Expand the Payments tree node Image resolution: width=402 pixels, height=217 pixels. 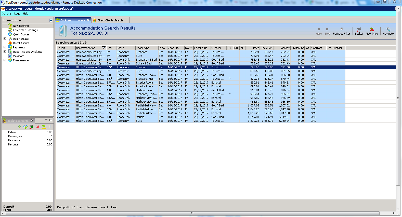[x=5, y=47]
